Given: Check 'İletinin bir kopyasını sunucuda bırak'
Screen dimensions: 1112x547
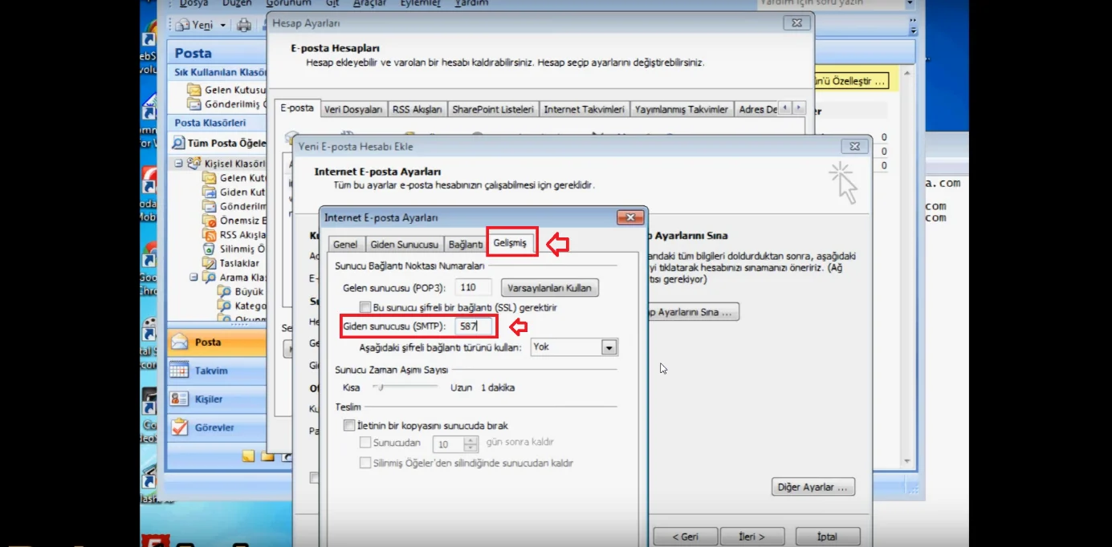Looking at the screenshot, I should (349, 426).
